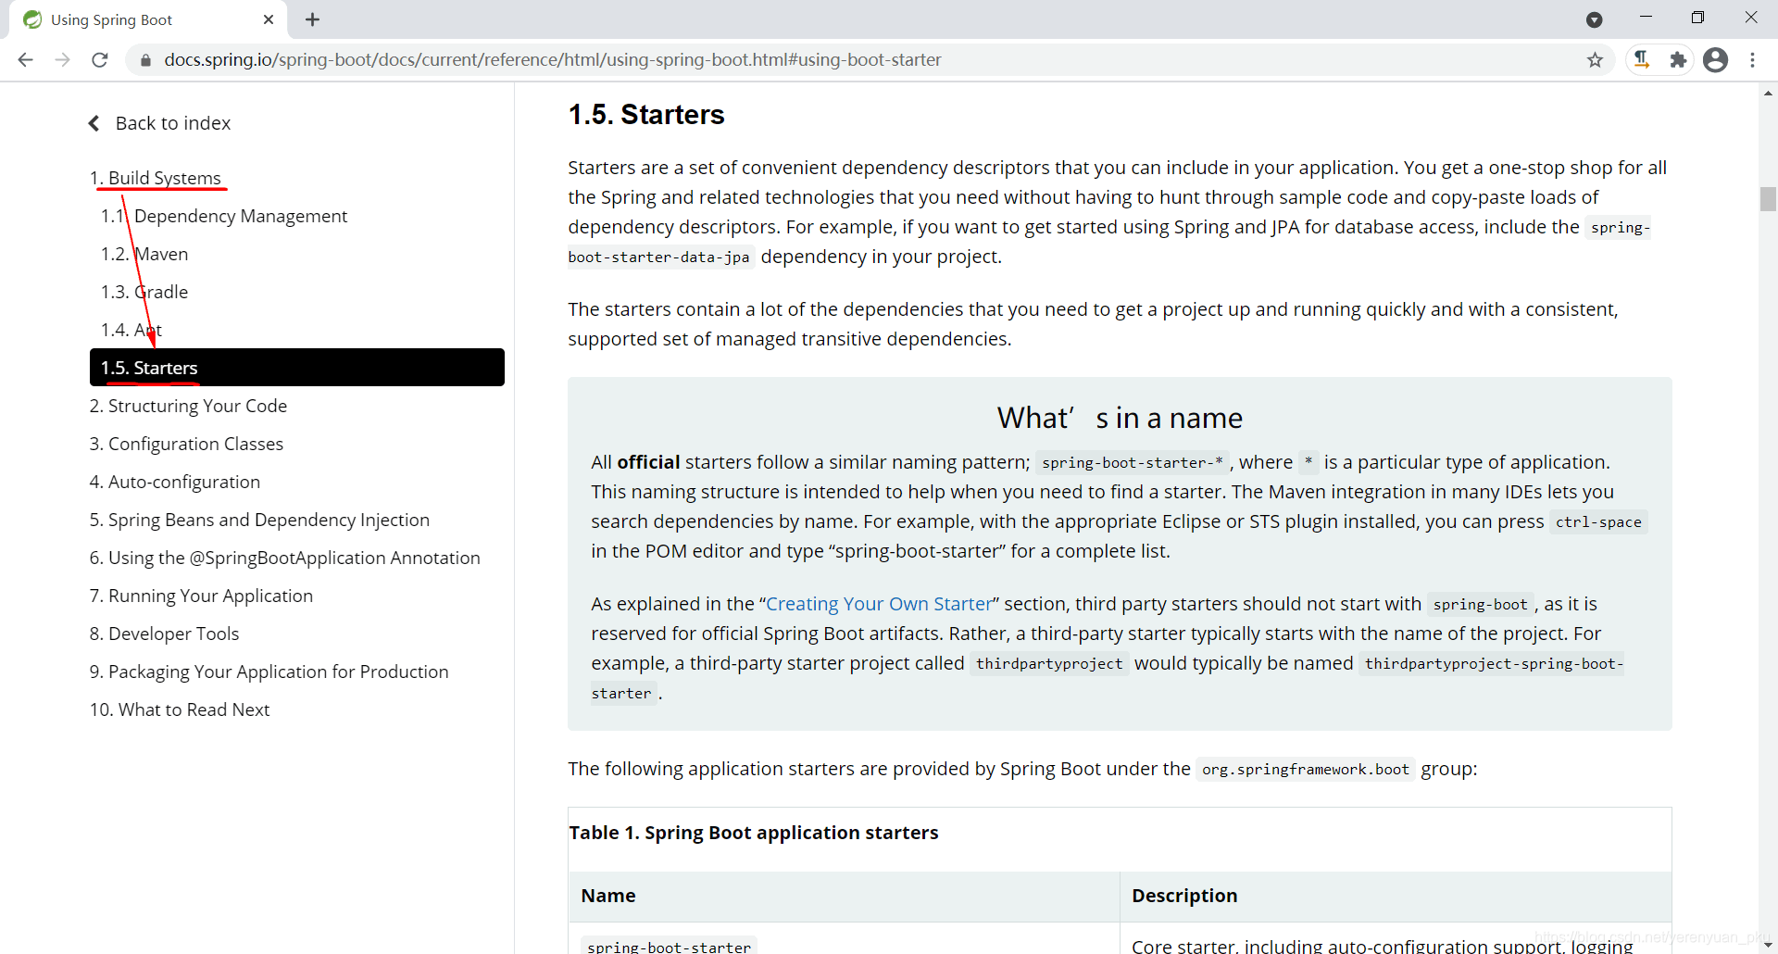Select the Using Spring Boot tab
The height and width of the screenshot is (954, 1778).
tap(148, 19)
